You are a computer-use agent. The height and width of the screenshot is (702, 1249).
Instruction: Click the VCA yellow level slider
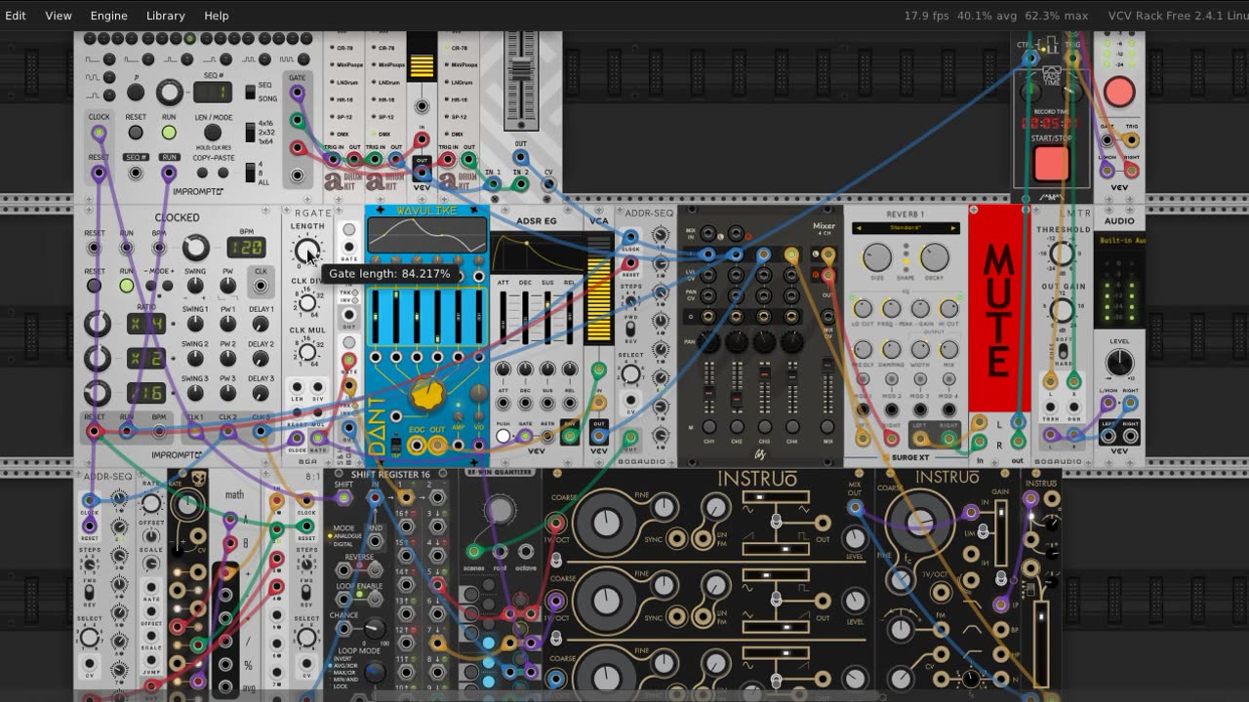tap(598, 289)
